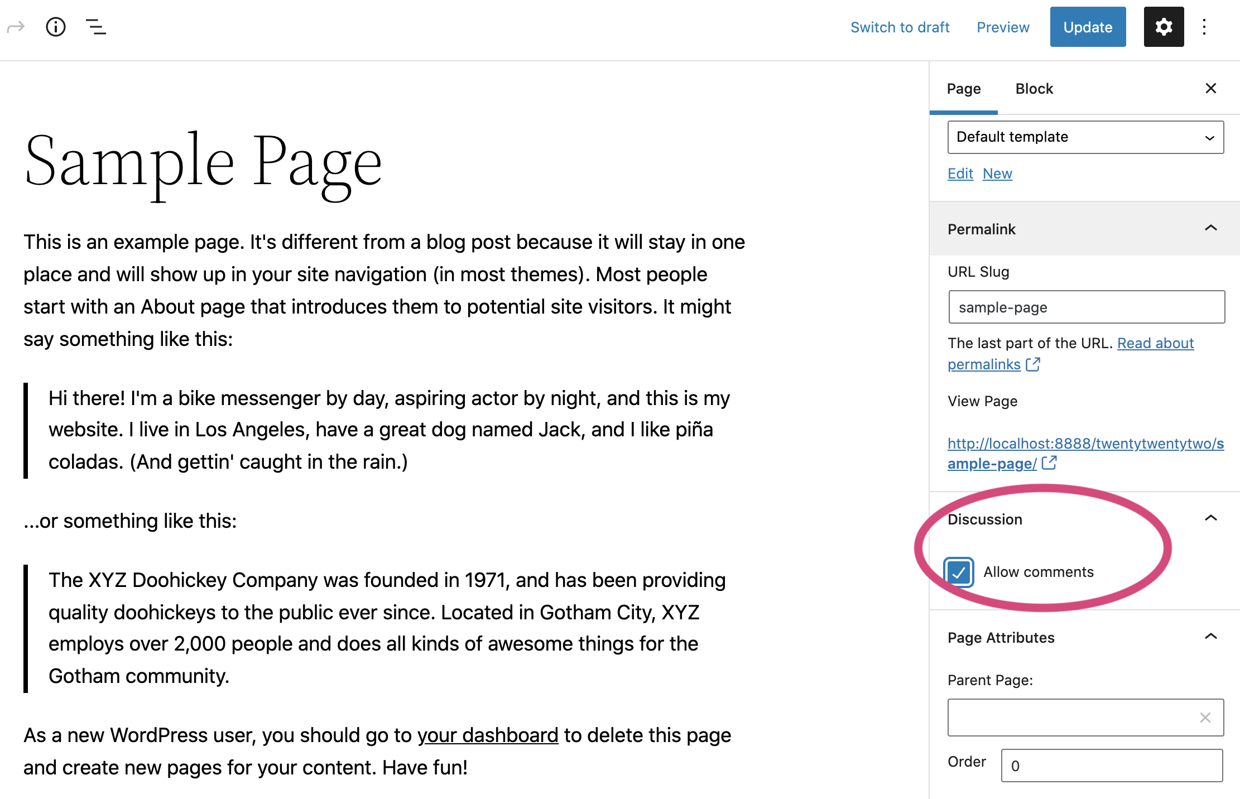Image resolution: width=1240 pixels, height=799 pixels.
Task: Click the Edit template link
Action: pyautogui.click(x=960, y=174)
